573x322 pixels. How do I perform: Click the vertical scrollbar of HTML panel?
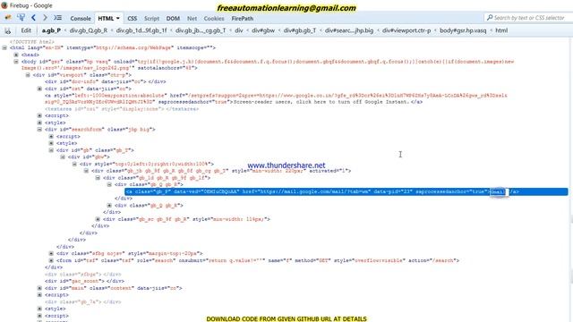(x=571, y=179)
